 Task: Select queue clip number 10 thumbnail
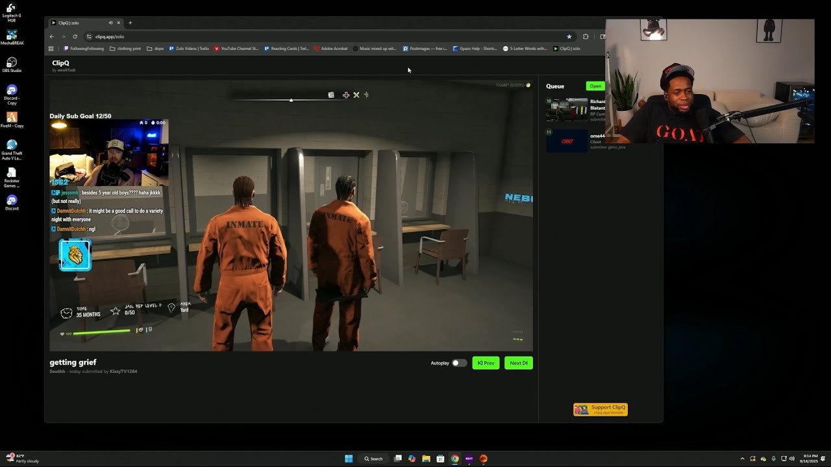(567, 110)
